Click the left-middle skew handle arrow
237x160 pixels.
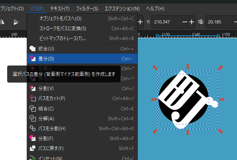(x=154, y=99)
